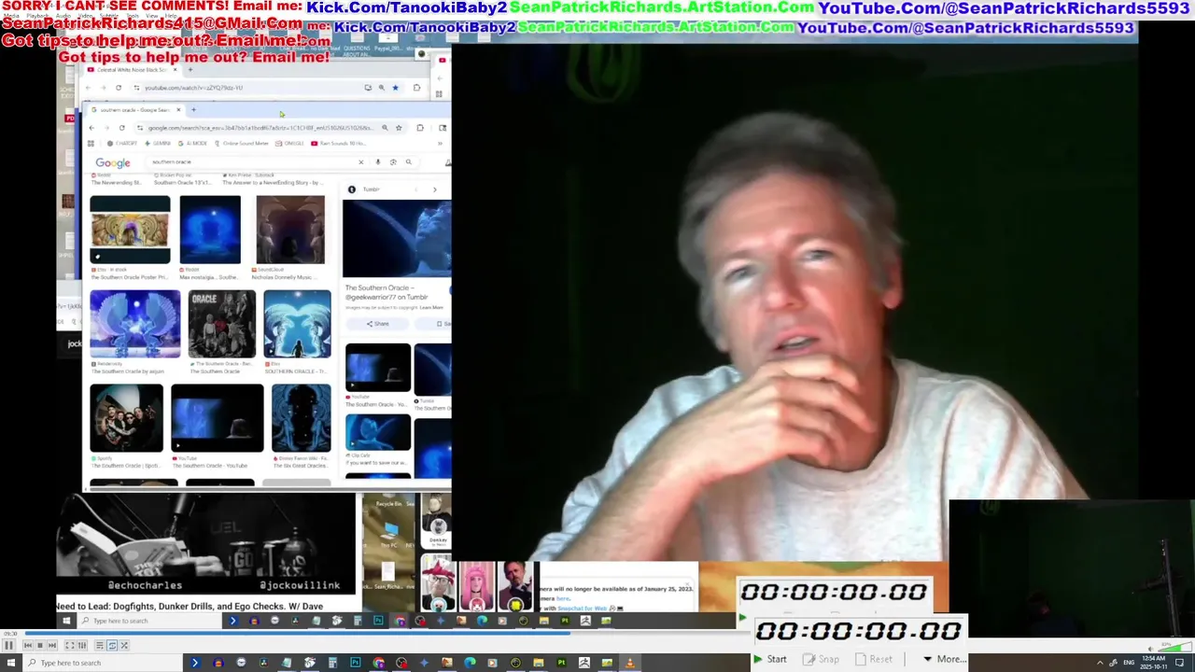Open Rain Sounds bookmark
Image resolution: width=1195 pixels, height=672 pixels.
tap(338, 144)
